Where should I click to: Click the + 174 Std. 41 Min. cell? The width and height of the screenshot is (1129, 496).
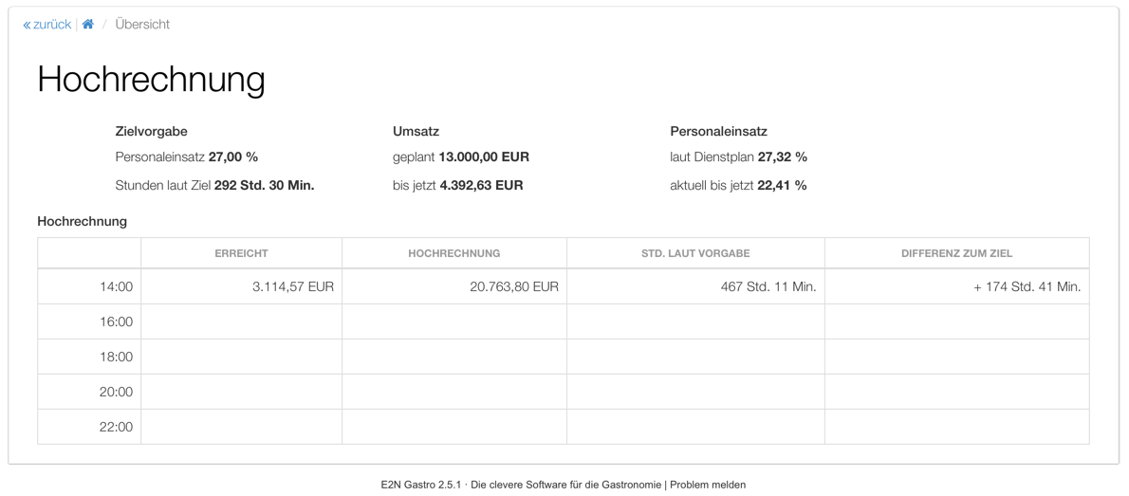pos(957,286)
